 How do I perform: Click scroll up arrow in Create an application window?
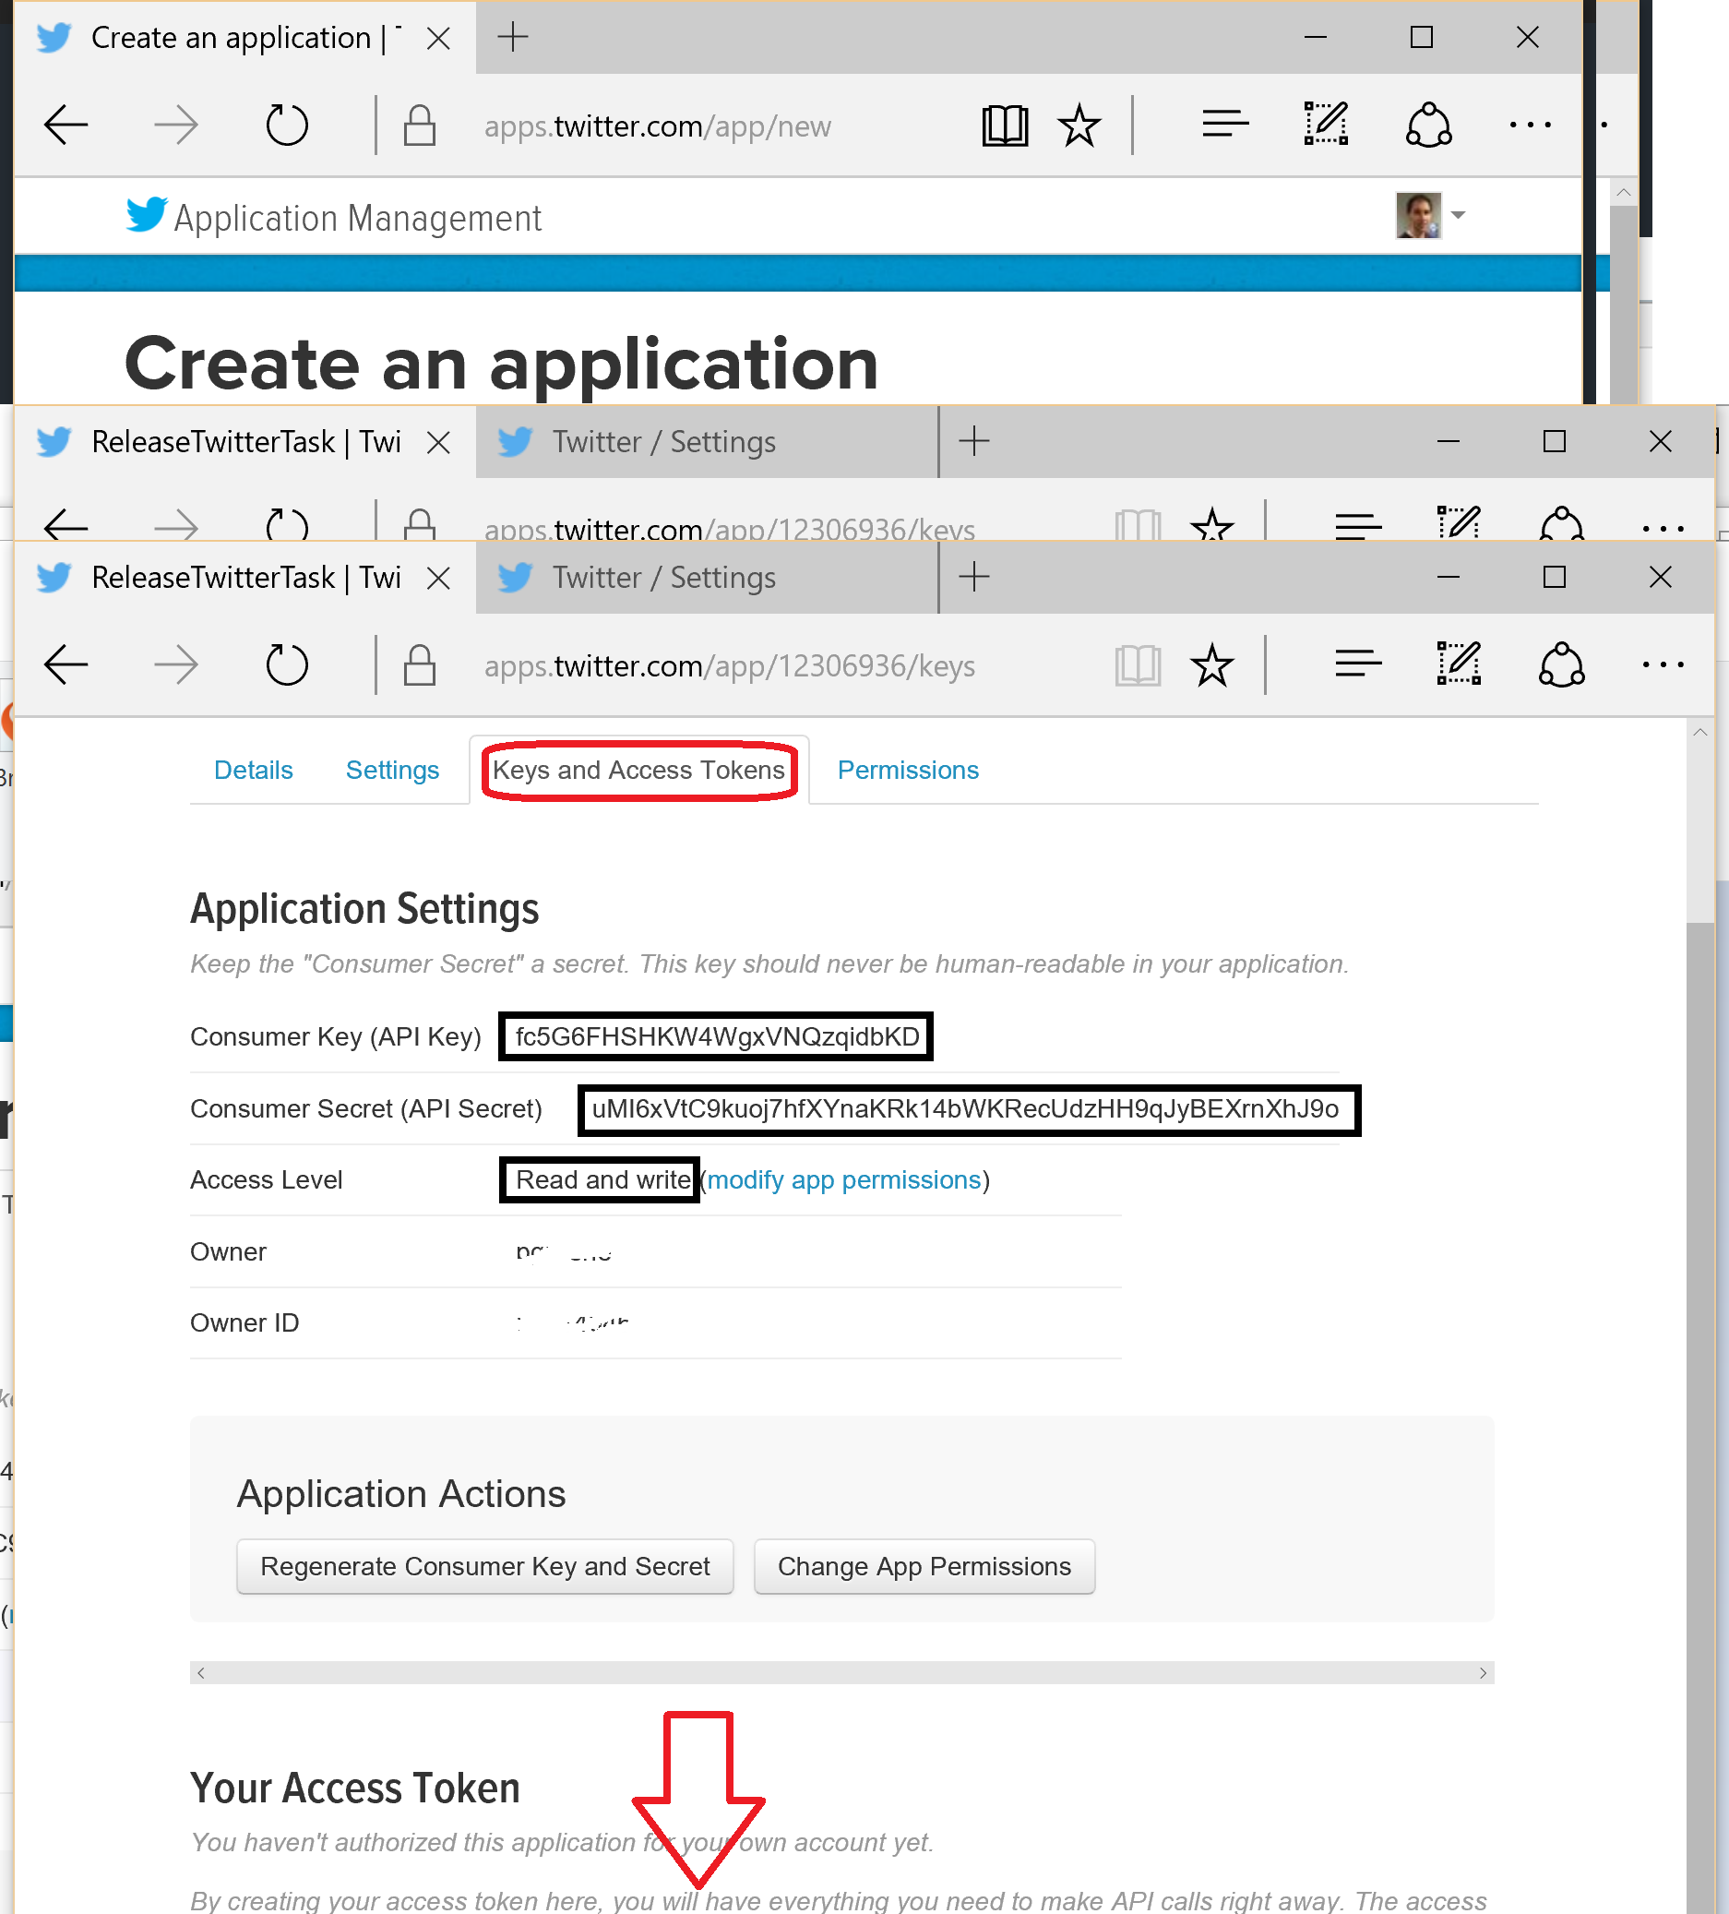[1624, 192]
